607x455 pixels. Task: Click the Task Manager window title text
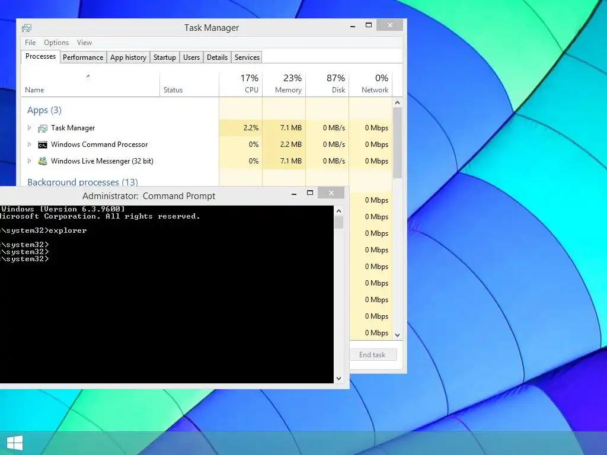(x=212, y=28)
